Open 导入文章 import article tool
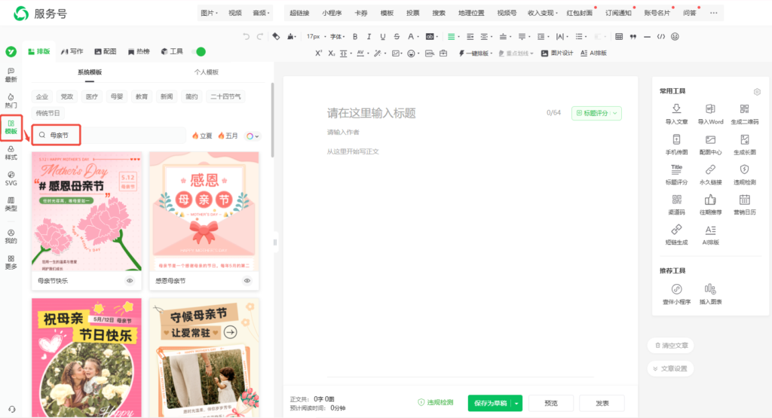This screenshot has width=772, height=418. pyautogui.click(x=676, y=114)
